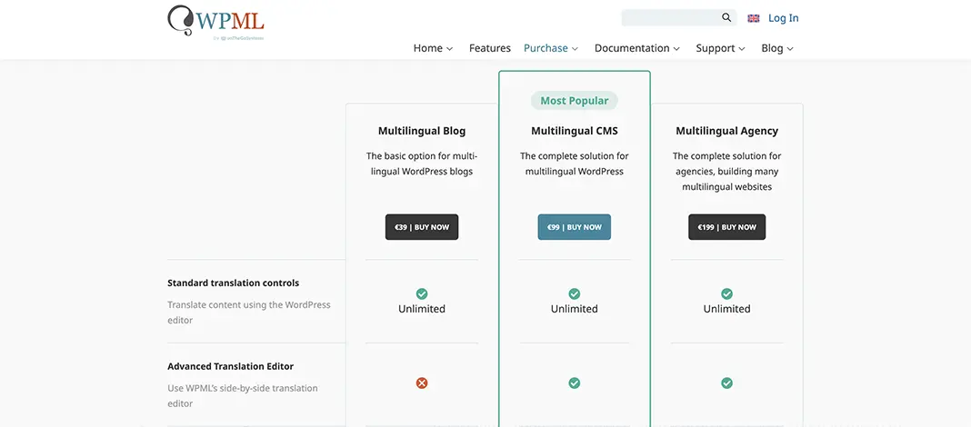Click red cross icon under Multilingual Blog
The width and height of the screenshot is (971, 427).
click(x=422, y=383)
